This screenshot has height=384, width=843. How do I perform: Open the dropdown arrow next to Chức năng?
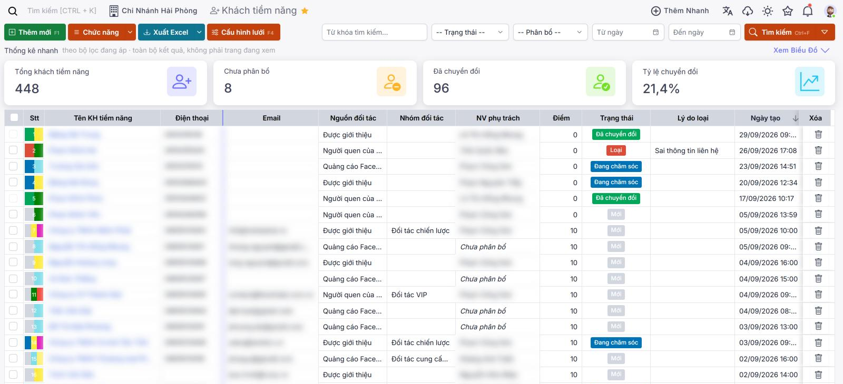coord(130,32)
